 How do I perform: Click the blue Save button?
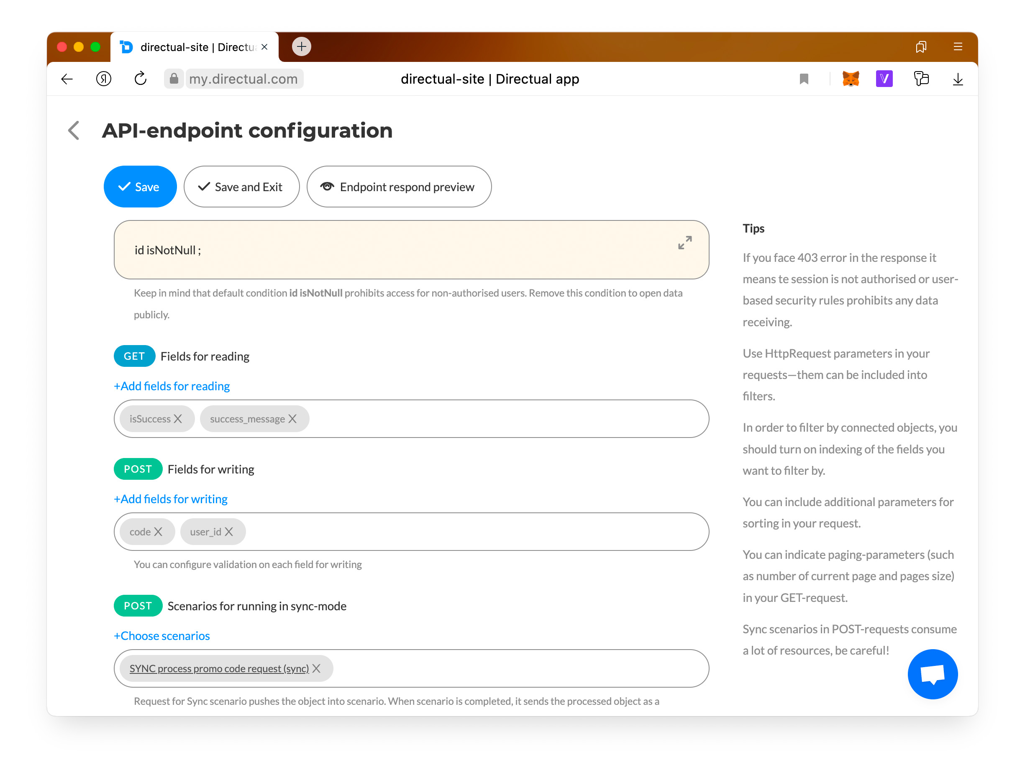pos(140,187)
